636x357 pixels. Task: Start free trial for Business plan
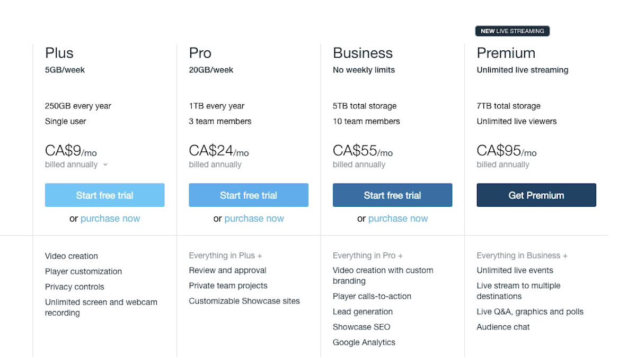392,195
